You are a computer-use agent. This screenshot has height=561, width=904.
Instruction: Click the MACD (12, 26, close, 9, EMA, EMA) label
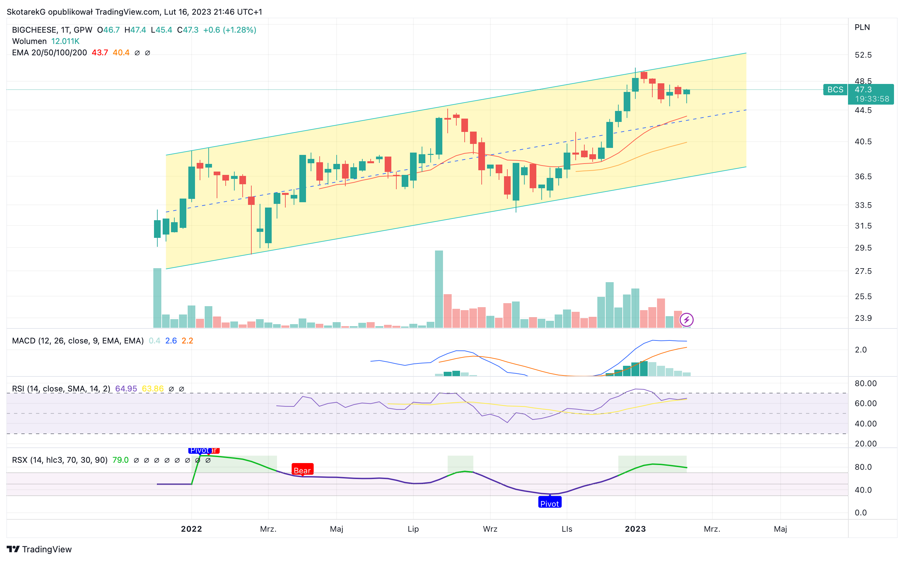coord(78,340)
